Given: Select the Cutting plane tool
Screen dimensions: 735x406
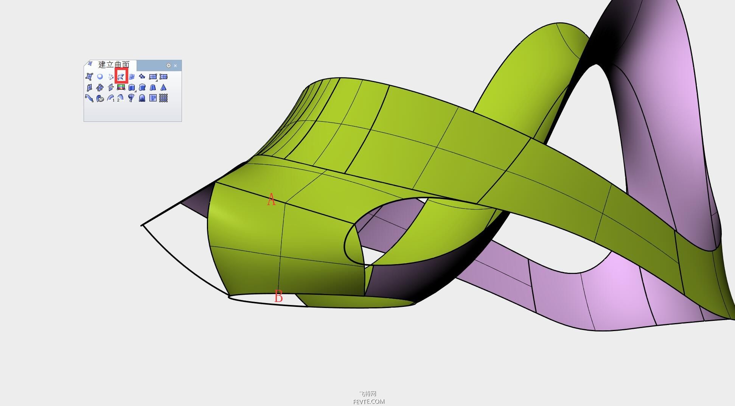Looking at the screenshot, I should 110,87.
